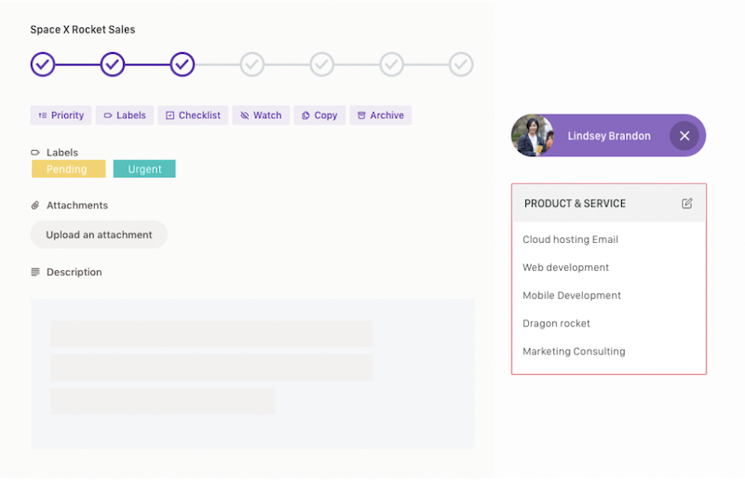Image resolution: width=745 pixels, height=485 pixels.
Task: Click Upload an attachment
Action: 99,235
